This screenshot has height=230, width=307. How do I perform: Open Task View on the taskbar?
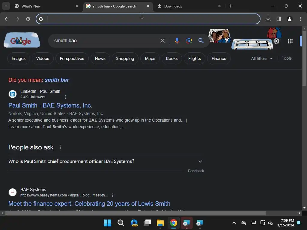tap(147, 223)
